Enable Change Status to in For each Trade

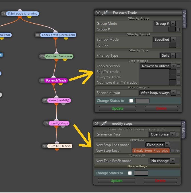[131, 101]
